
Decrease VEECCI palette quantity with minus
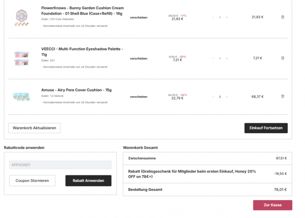coord(212,59)
